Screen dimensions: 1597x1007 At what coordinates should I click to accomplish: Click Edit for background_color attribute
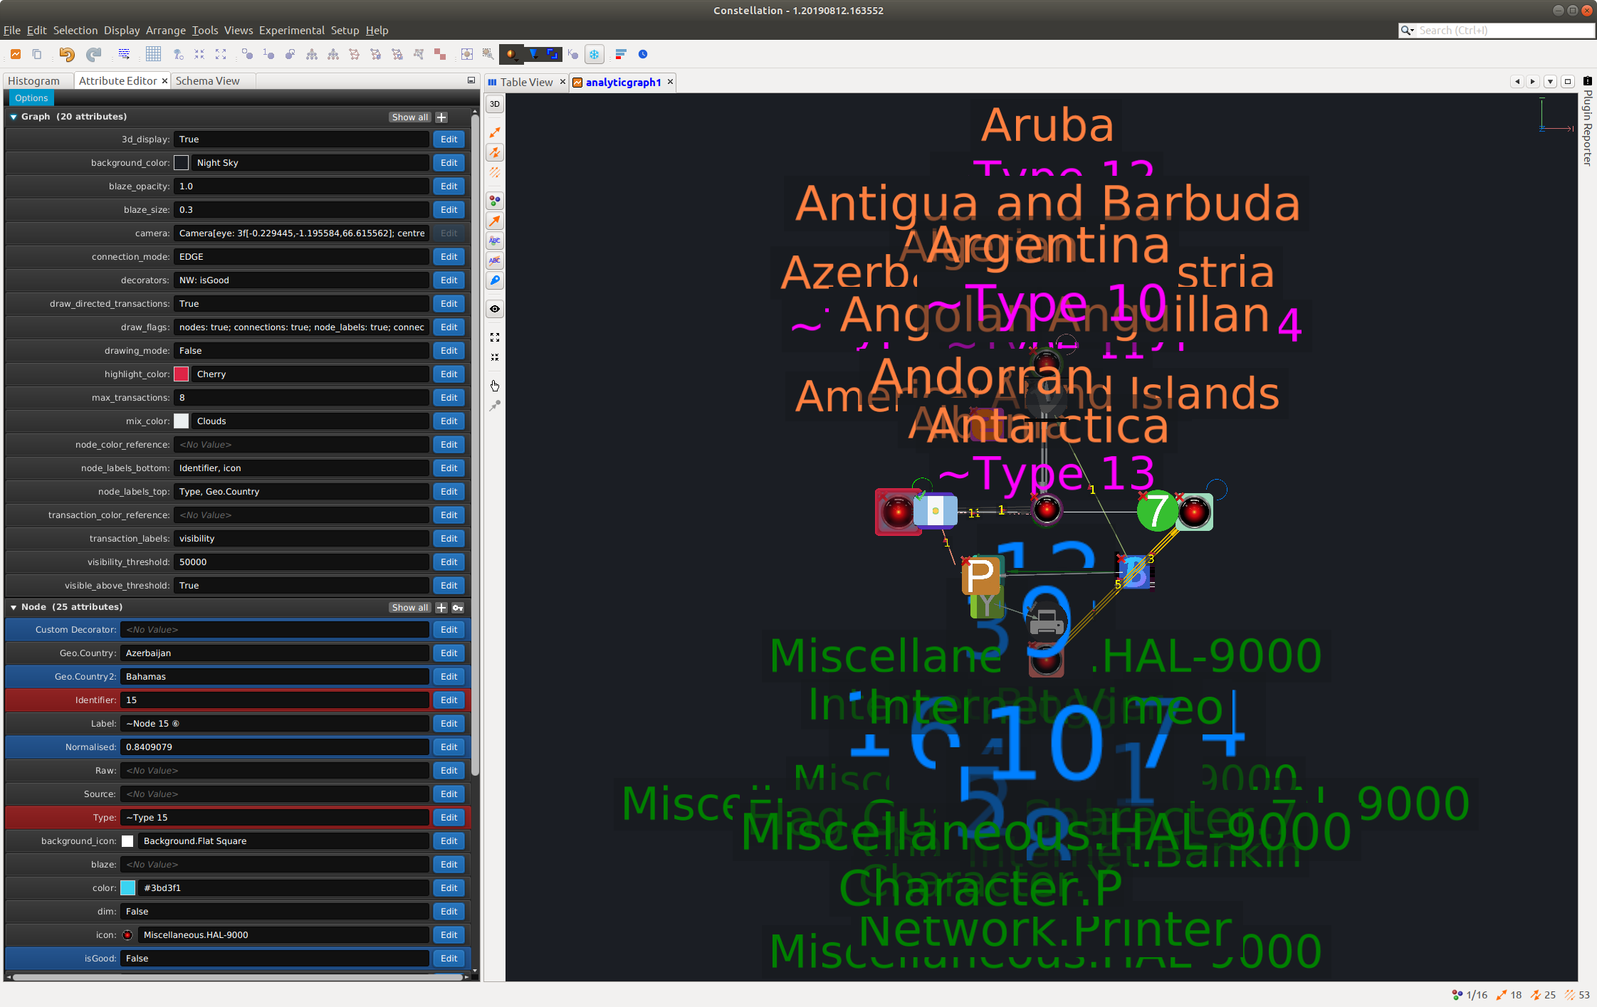tap(449, 163)
